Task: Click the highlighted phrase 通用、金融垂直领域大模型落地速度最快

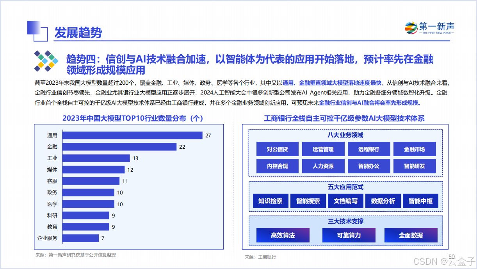Action: point(332,83)
